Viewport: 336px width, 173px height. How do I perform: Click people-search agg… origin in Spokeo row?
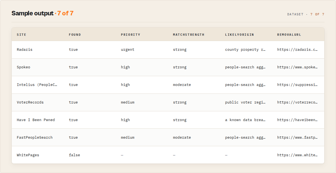(x=245, y=67)
